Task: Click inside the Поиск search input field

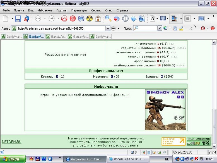Action: [x=145, y=28]
